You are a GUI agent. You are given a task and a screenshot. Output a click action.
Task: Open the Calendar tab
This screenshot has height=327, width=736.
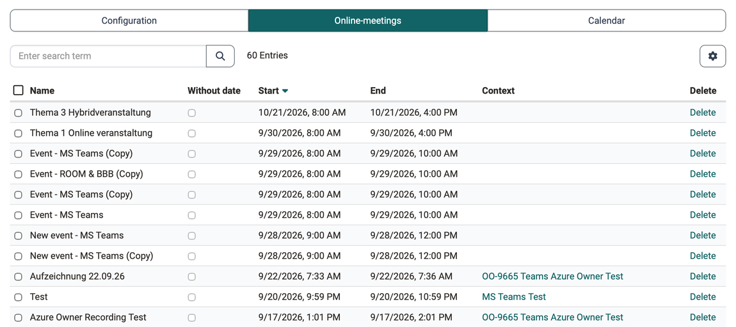(607, 20)
